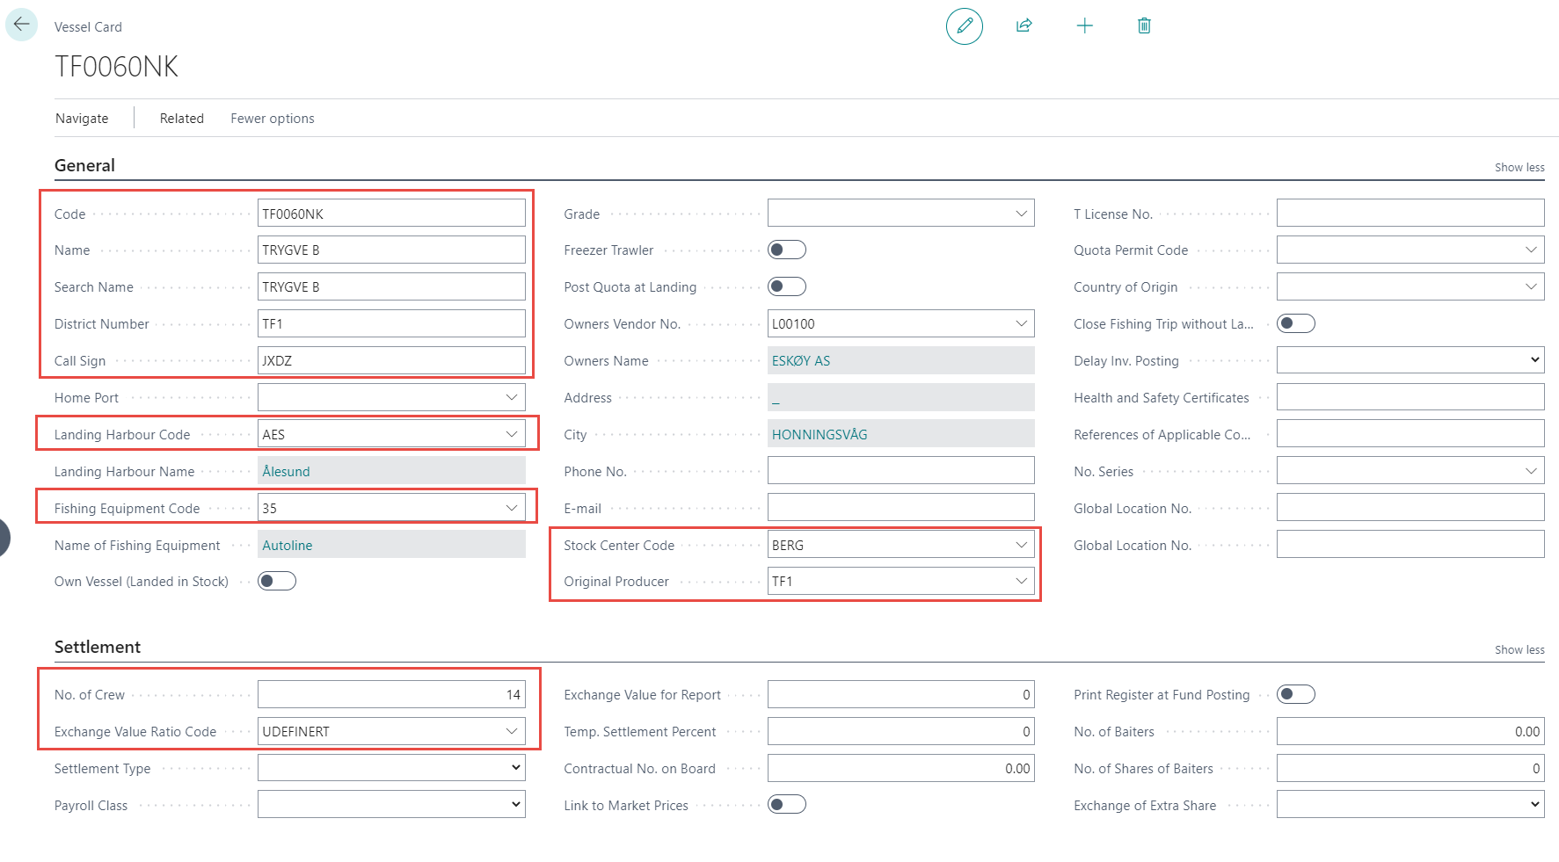Click the trash delete icon
The image size is (1559, 862).
[1144, 25]
